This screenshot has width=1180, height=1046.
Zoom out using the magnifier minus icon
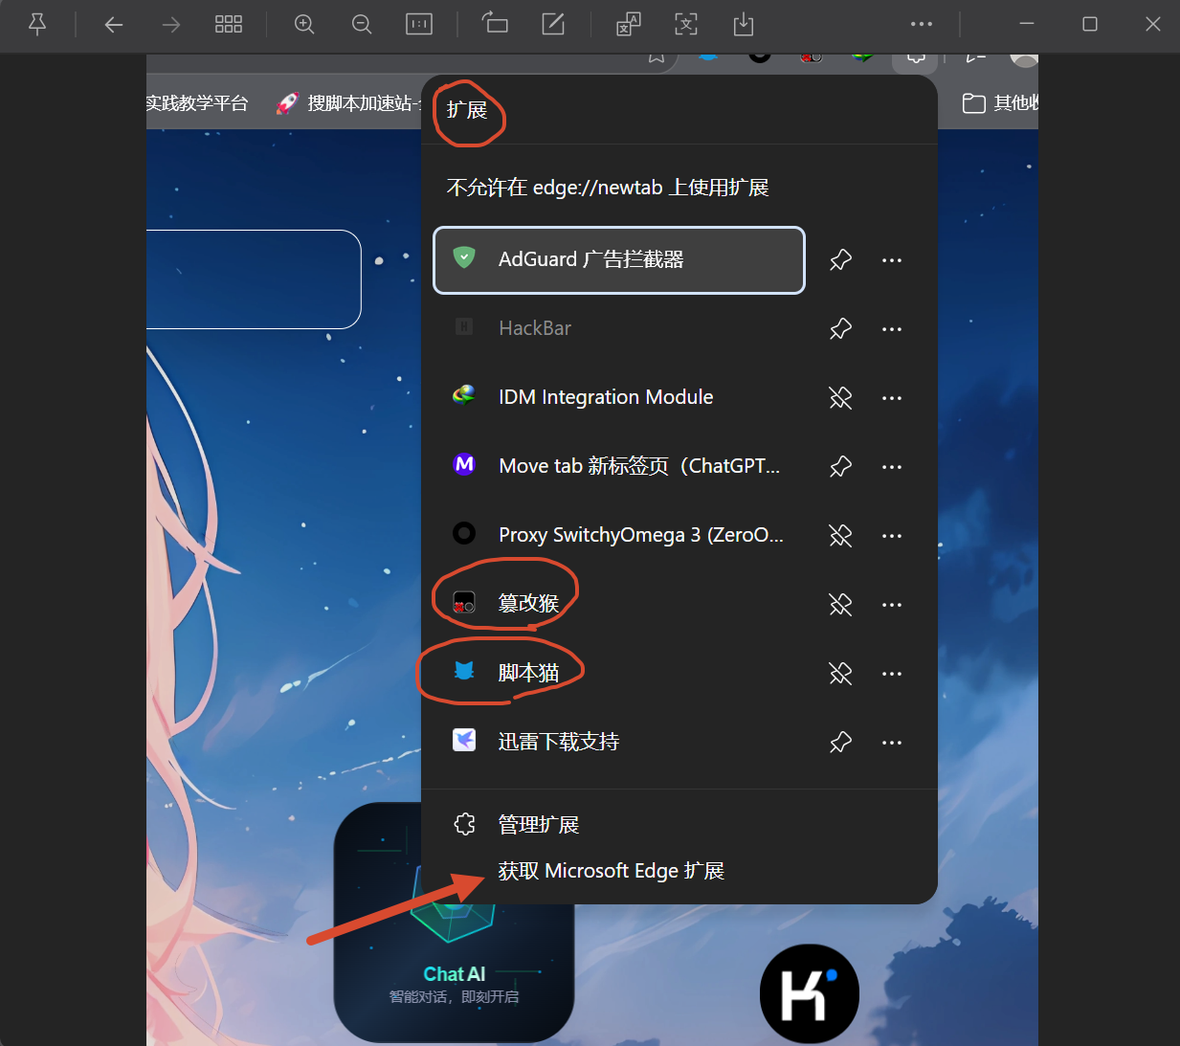362,24
